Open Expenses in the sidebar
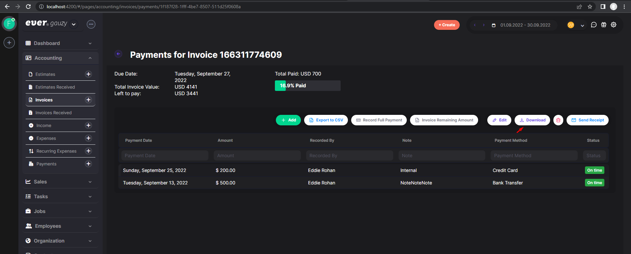The height and width of the screenshot is (254, 631). pyautogui.click(x=46, y=138)
